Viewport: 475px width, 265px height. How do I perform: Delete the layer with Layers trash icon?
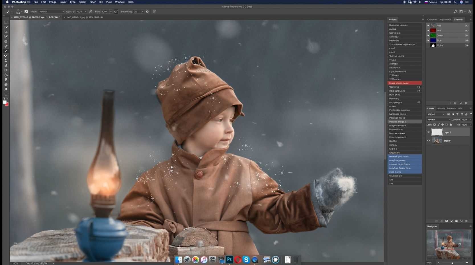[466, 221]
